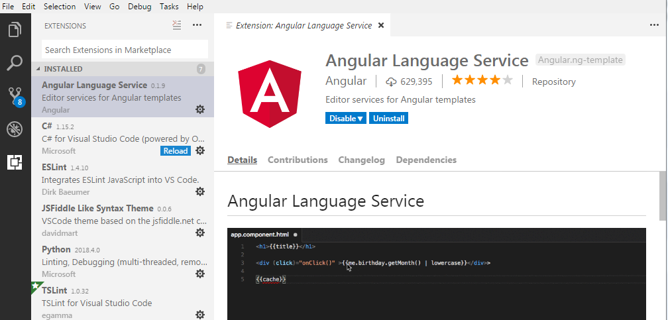668x320 pixels.
Task: Open the Search view in activity bar
Action: coord(15,63)
